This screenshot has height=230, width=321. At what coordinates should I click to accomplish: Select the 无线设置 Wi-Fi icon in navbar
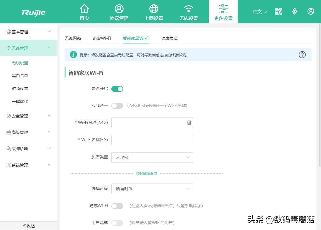point(188,12)
